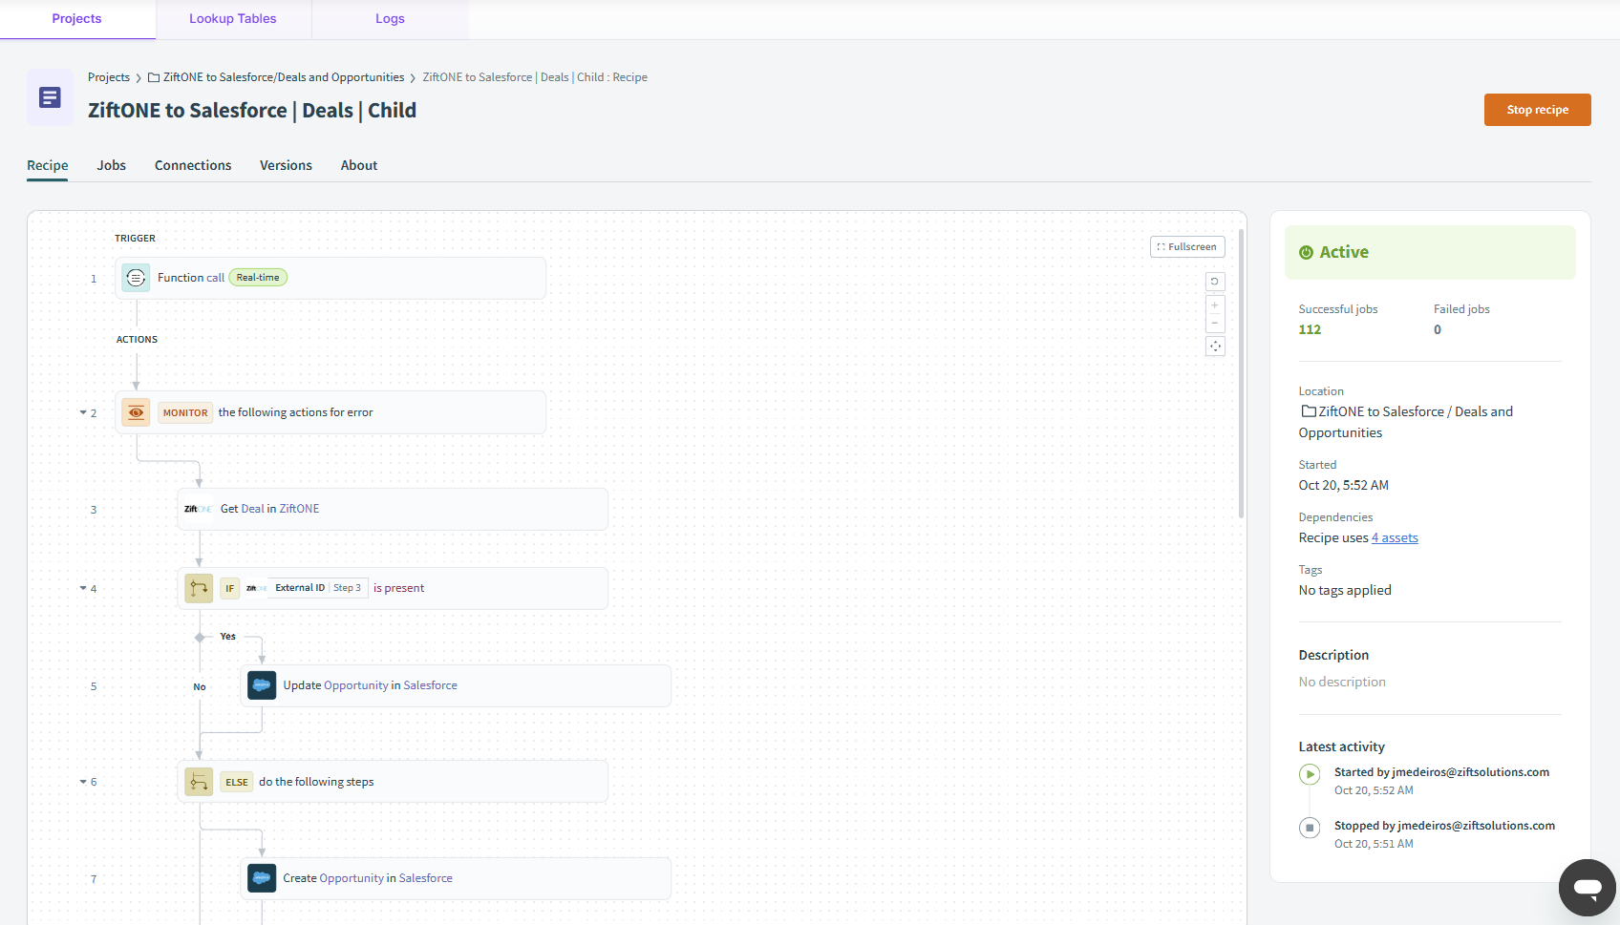Open the chat support bubble

(1588, 888)
